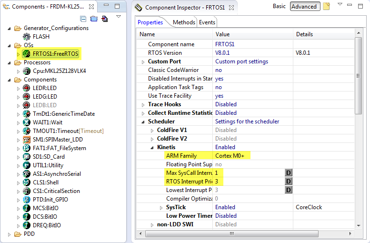
Task: Collapse the Scheduler property group
Action: pyautogui.click(x=143, y=121)
